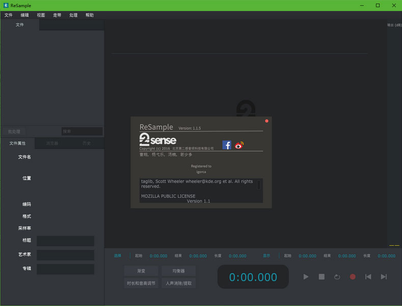
Task: Switch to the 文件属性 tab
Action: [17, 143]
